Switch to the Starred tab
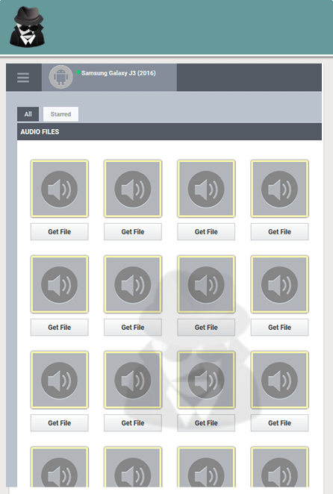This screenshot has height=494, width=333. point(61,114)
